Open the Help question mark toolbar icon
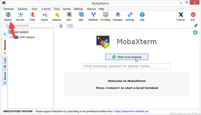 pyautogui.click(x=142, y=17)
